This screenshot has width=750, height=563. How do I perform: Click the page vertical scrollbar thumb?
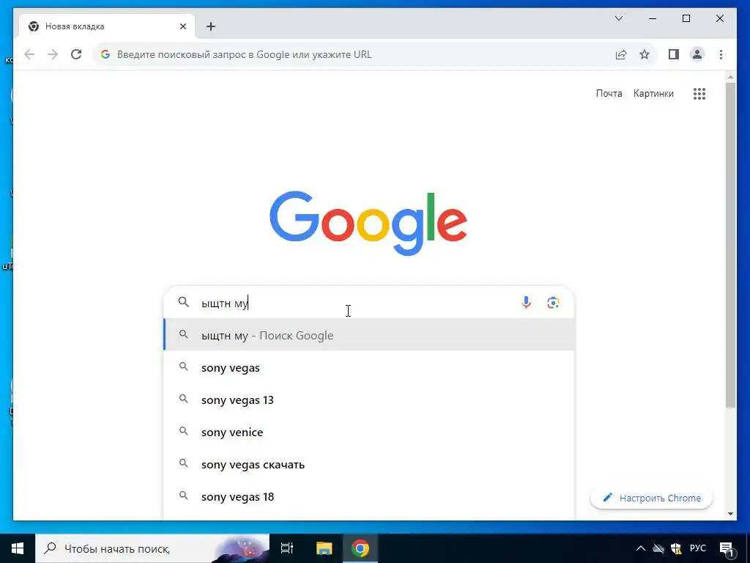[730, 245]
